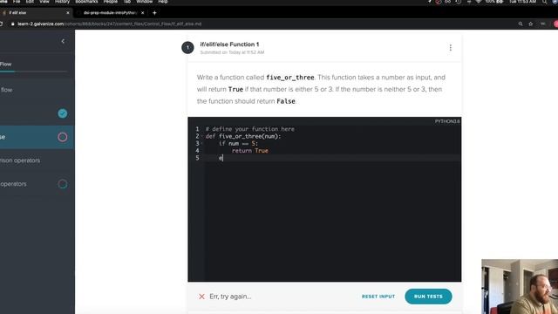
Task: Open the Chrome profile avatar
Action: [555, 24]
